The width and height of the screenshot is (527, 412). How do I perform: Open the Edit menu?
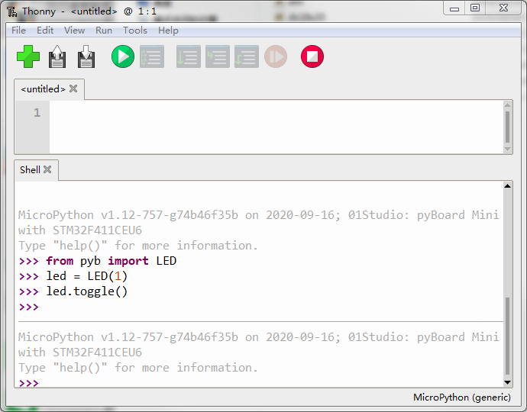45,31
